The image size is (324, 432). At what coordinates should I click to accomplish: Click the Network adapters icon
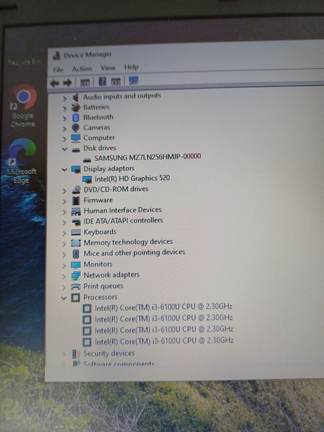click(76, 275)
